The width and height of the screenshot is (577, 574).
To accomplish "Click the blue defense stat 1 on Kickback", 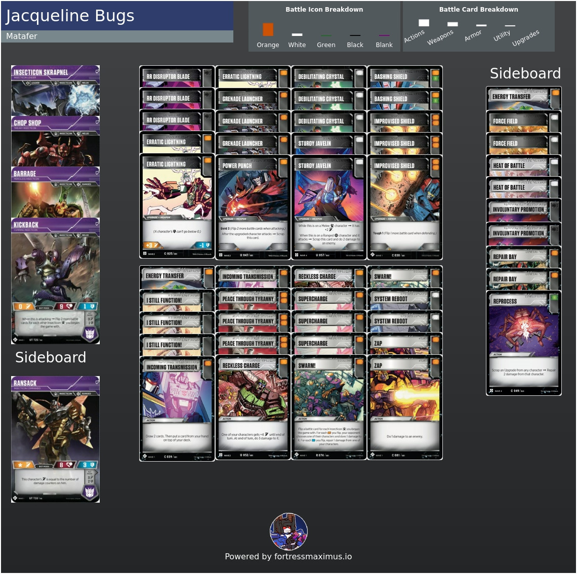I will tap(88, 306).
